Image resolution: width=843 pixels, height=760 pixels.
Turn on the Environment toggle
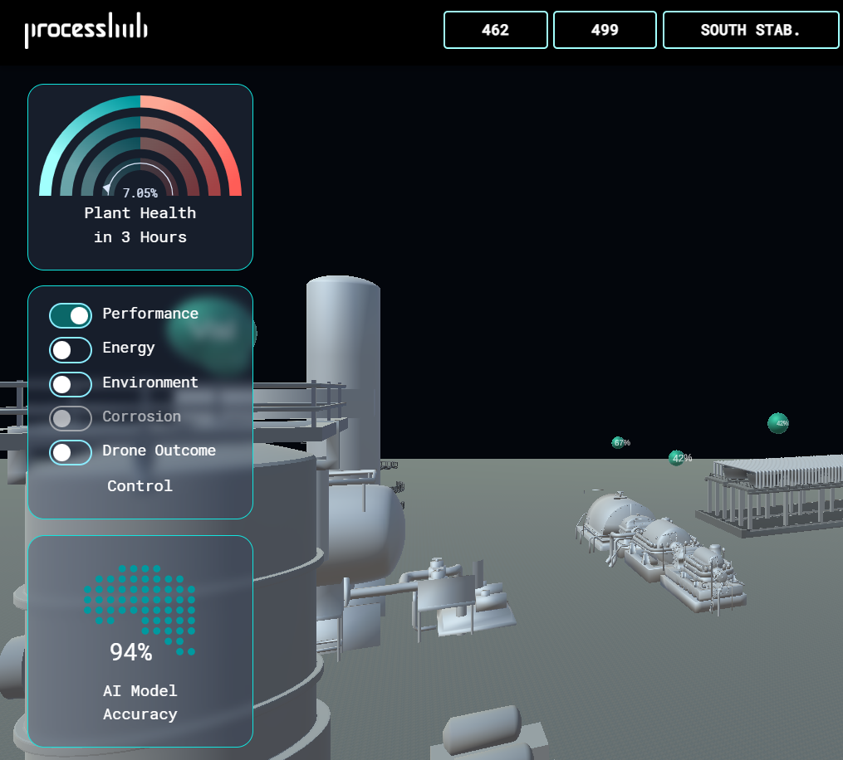pos(71,384)
